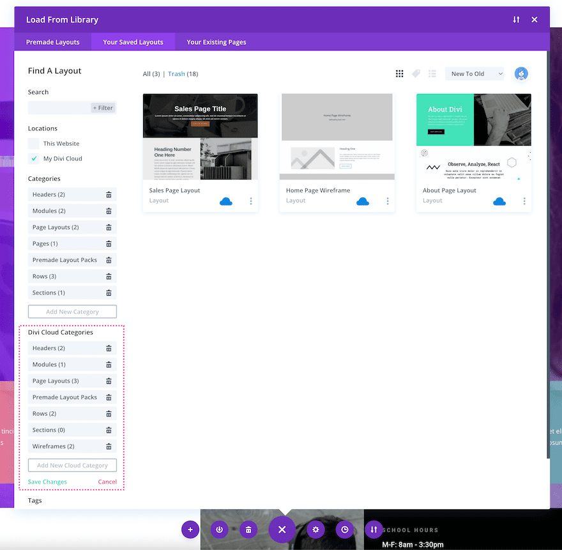The width and height of the screenshot is (562, 550).
Task: Open the history clock icon in bottom toolbar
Action: coord(345,530)
